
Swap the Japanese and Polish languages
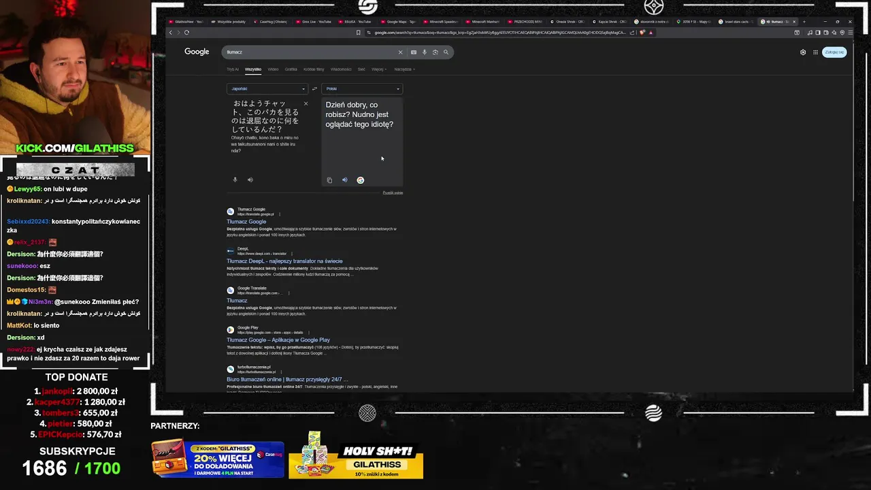(x=314, y=88)
